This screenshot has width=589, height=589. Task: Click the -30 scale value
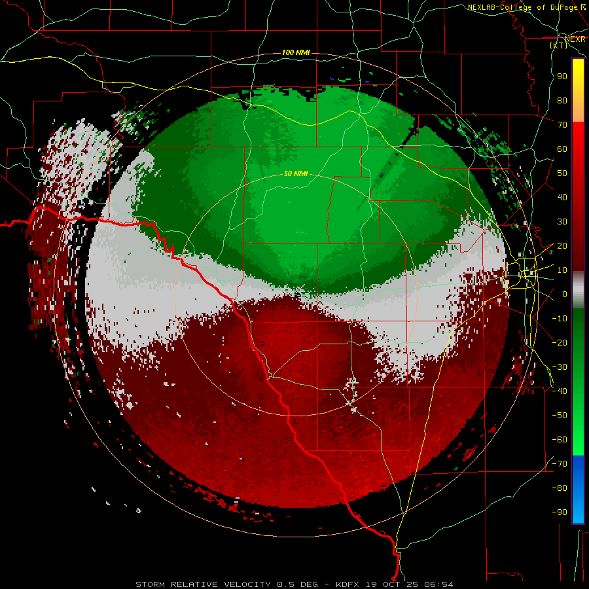(560, 367)
